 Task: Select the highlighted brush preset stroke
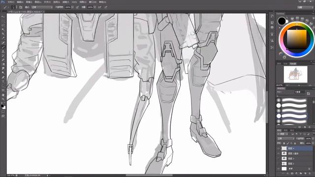[x=294, y=116]
